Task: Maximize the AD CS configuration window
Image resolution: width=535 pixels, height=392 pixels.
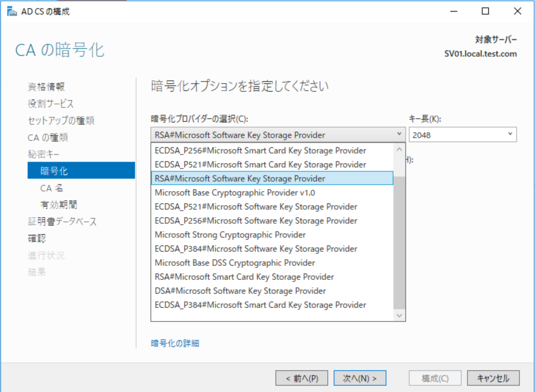Action: pyautogui.click(x=485, y=11)
